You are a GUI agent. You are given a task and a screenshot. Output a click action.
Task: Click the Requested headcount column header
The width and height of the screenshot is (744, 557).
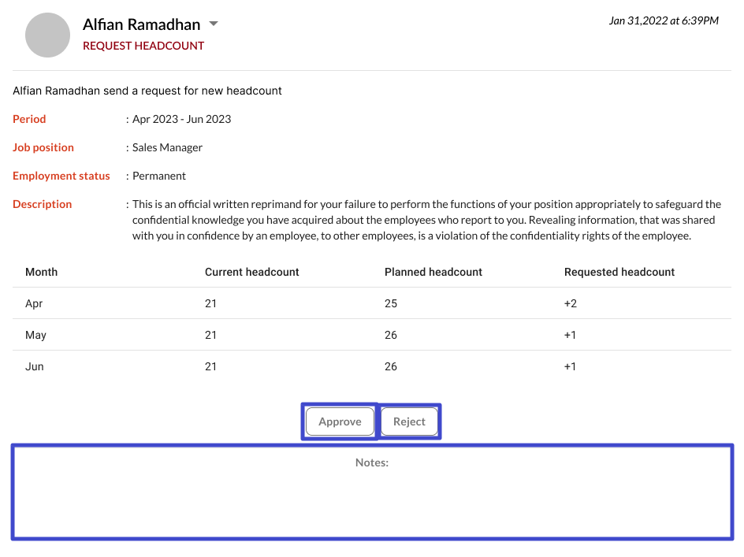pos(619,272)
